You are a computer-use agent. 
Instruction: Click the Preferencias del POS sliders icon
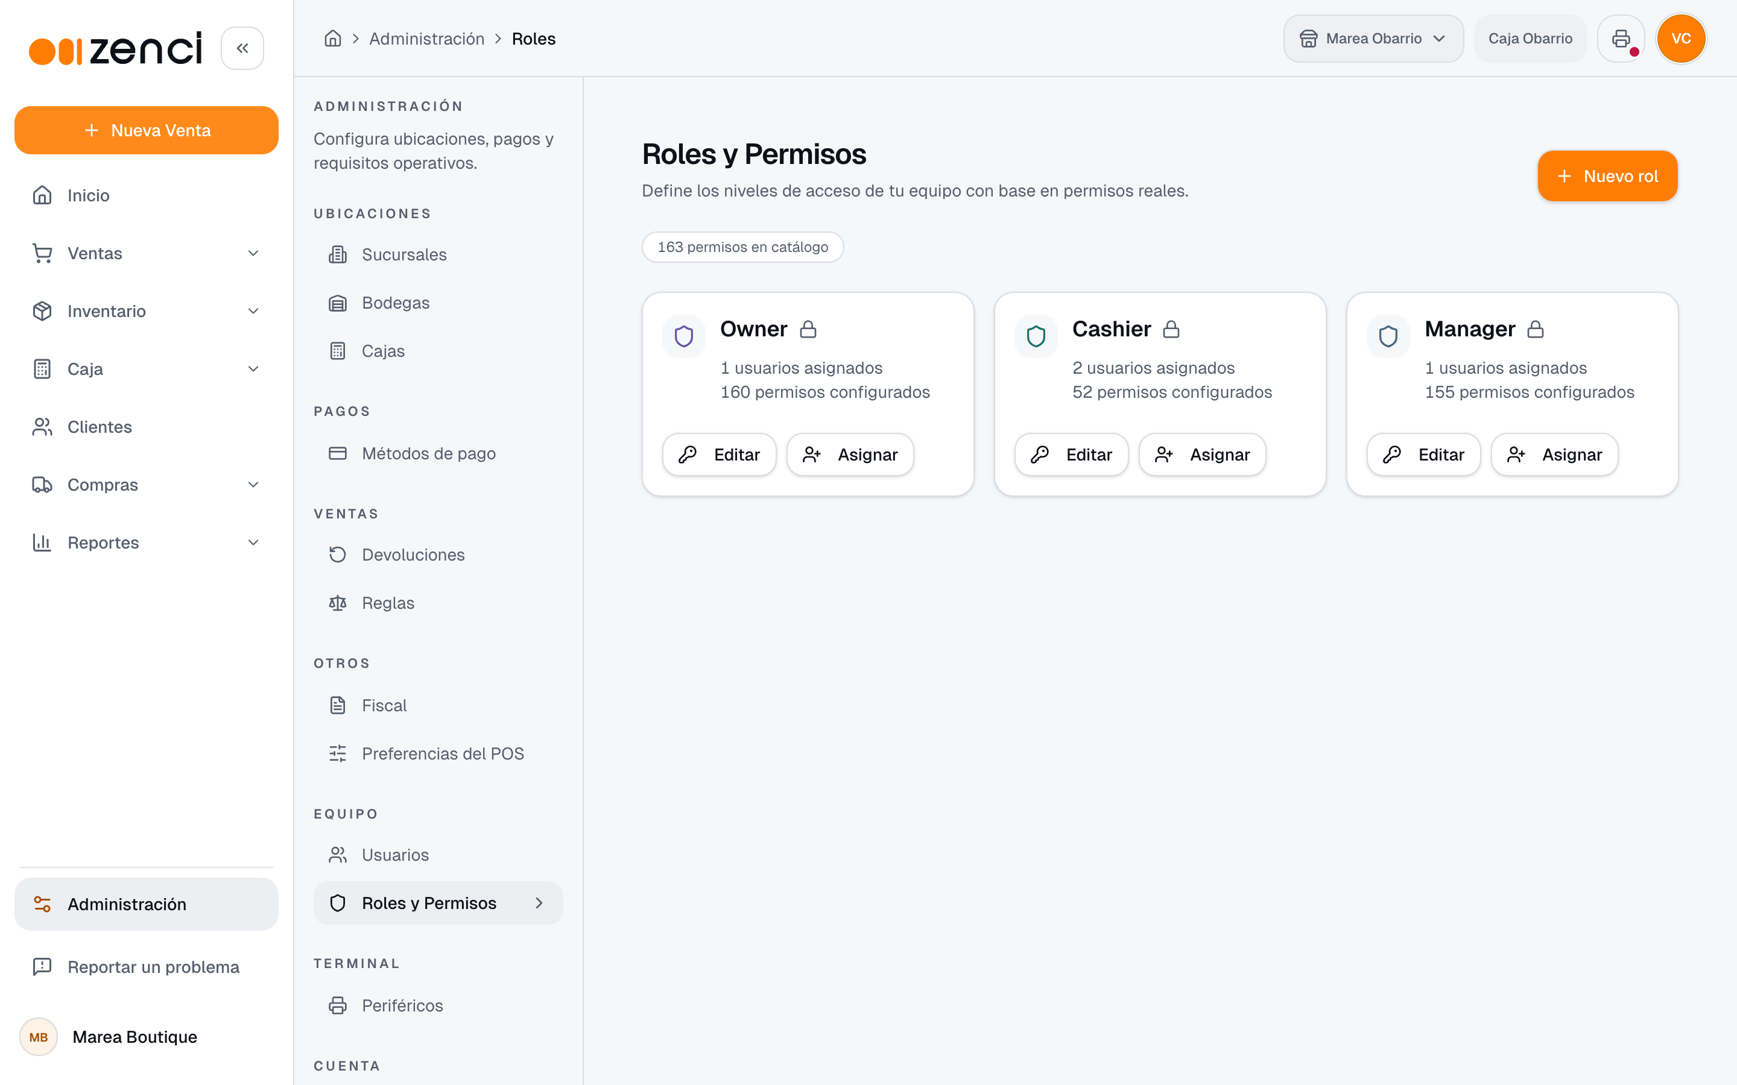pos(337,753)
